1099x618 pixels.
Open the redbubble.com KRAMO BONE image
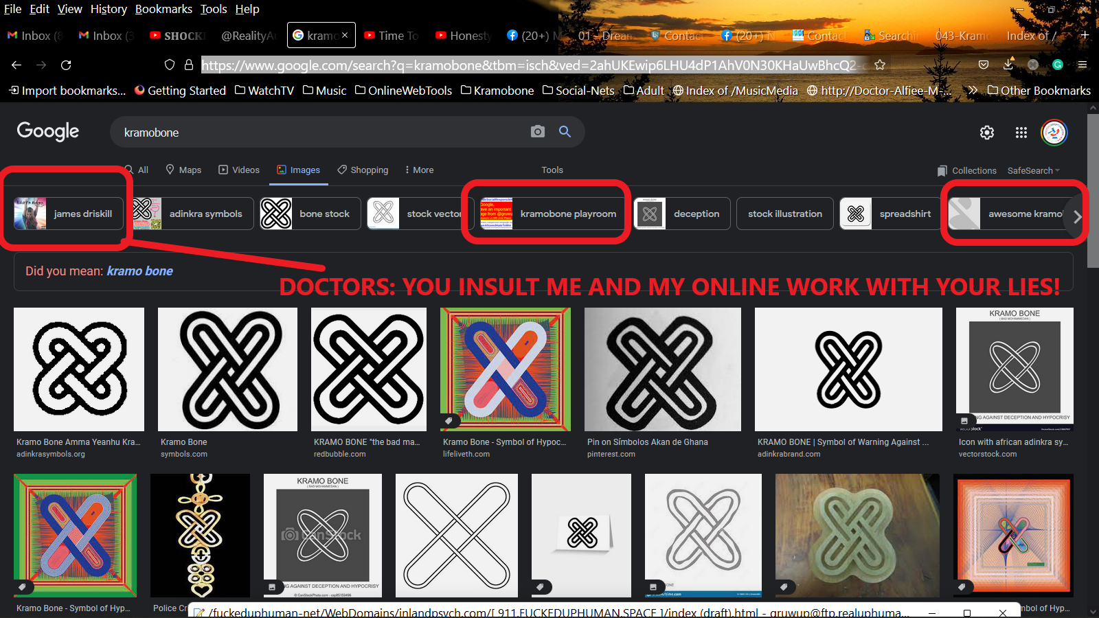click(x=369, y=369)
